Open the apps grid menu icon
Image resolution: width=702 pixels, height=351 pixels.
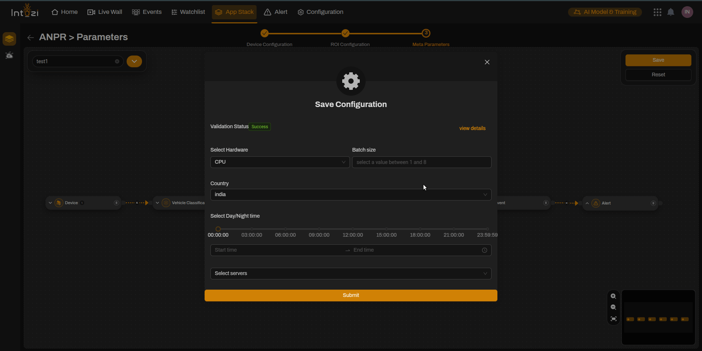tap(657, 12)
